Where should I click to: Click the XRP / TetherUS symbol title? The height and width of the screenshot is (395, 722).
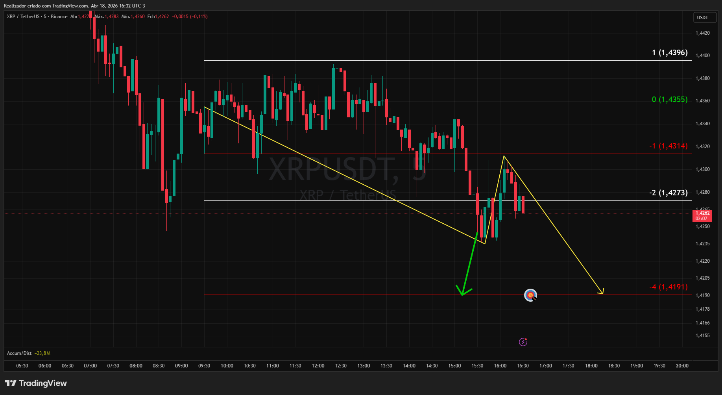point(23,17)
